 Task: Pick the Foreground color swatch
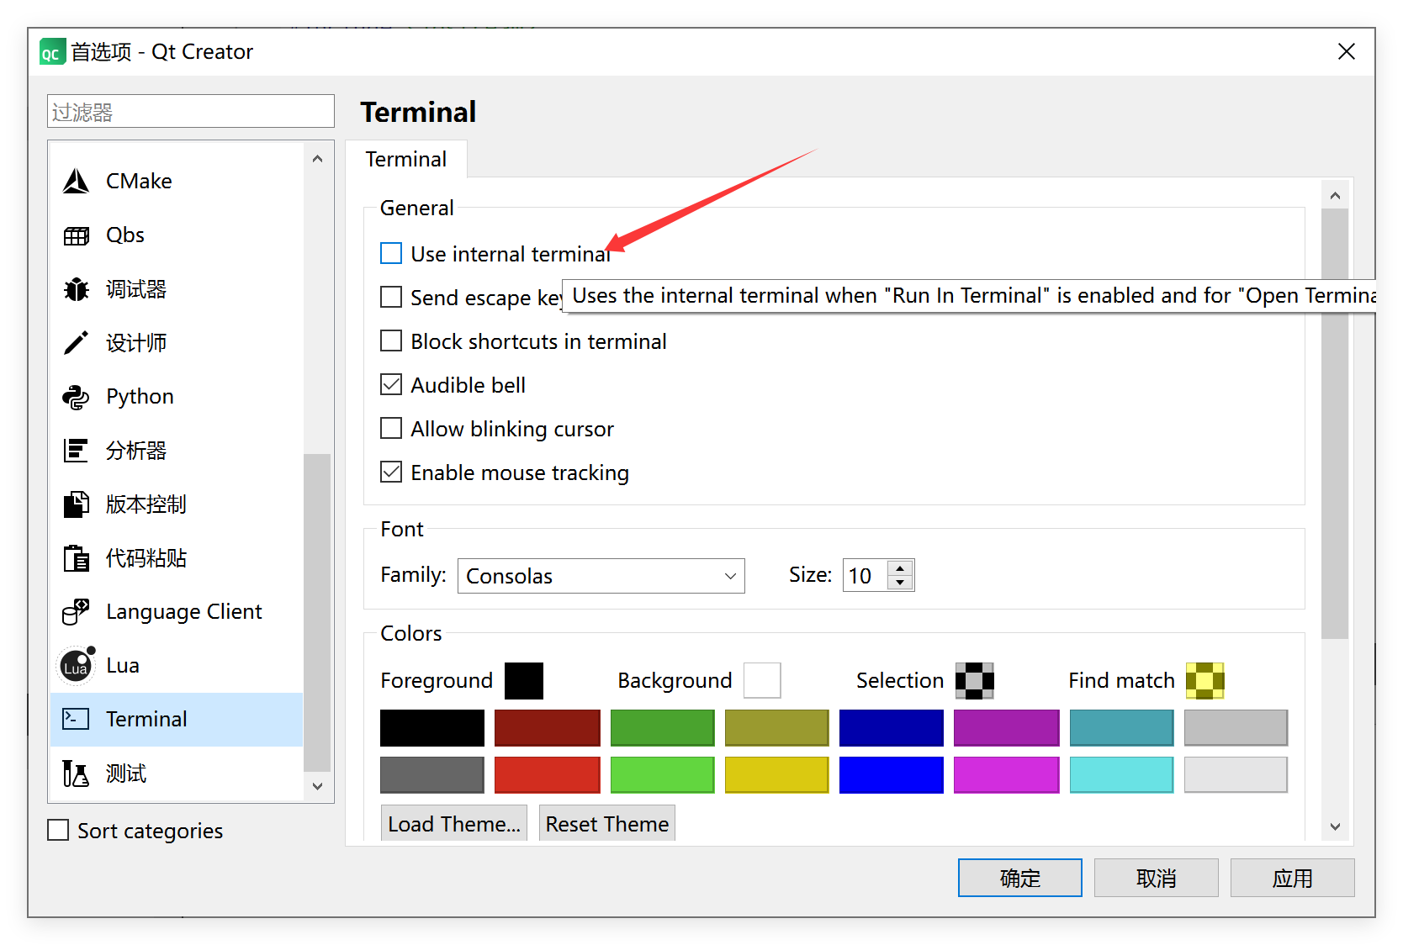click(524, 680)
